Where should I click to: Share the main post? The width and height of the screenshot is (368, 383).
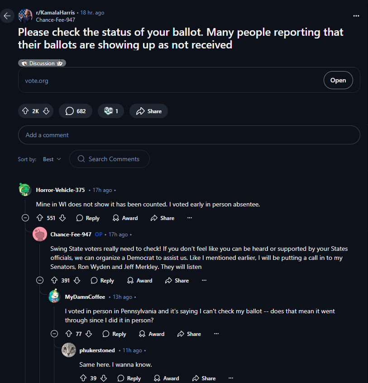(148, 111)
